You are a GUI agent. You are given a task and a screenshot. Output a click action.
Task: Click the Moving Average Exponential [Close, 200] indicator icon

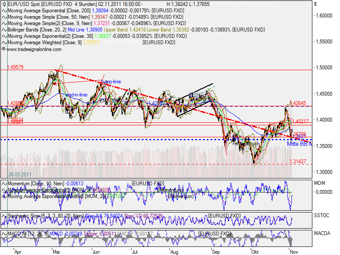(4, 11)
